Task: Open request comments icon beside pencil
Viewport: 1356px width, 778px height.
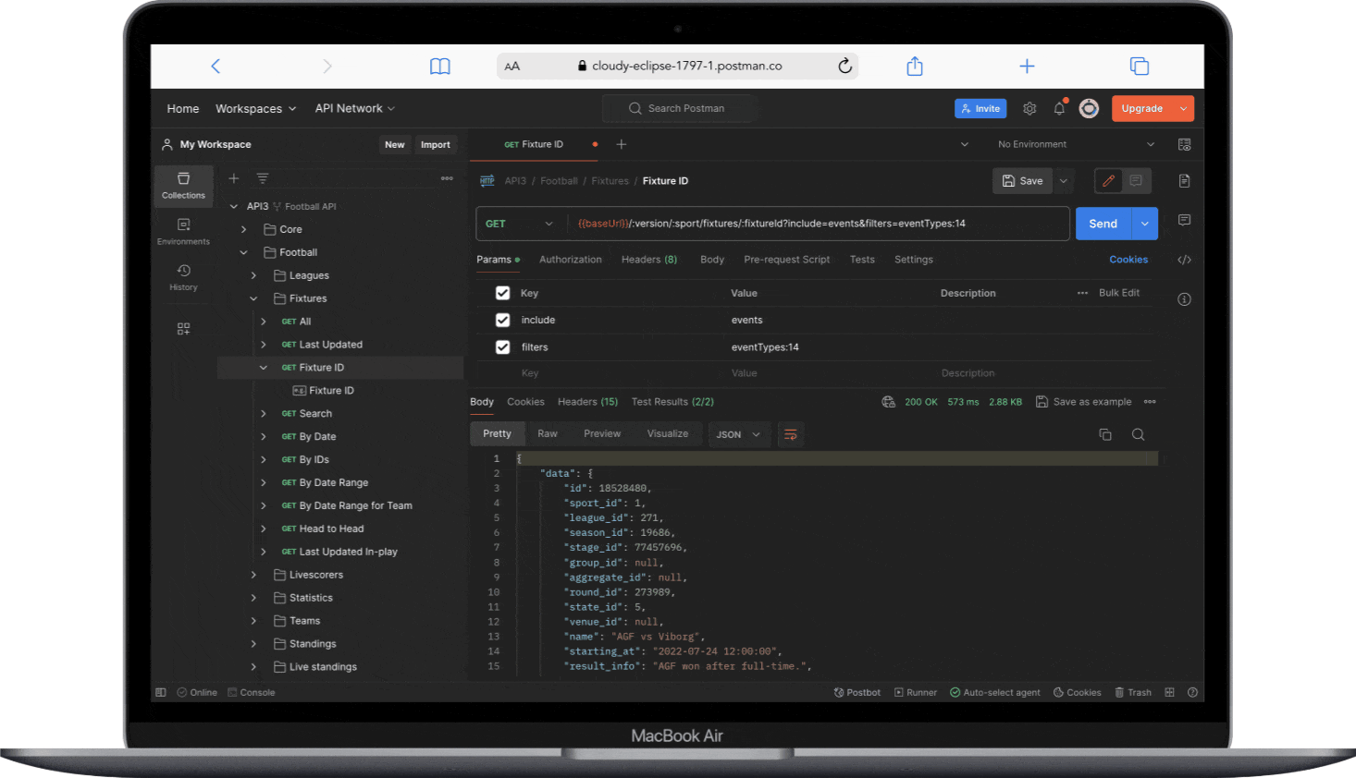Action: click(x=1136, y=181)
